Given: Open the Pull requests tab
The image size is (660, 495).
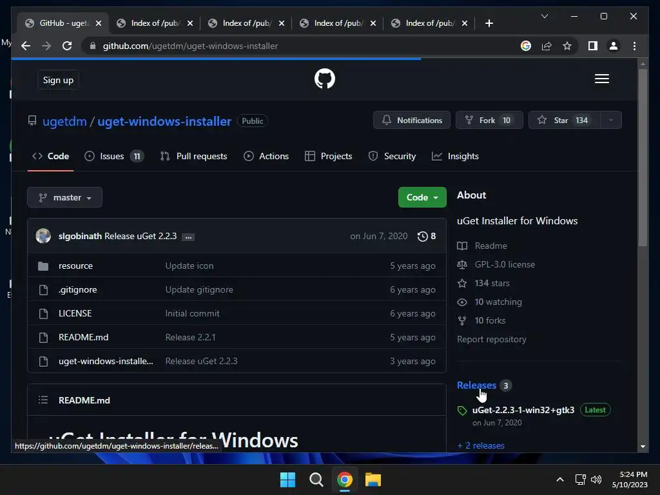Looking at the screenshot, I should 193,156.
